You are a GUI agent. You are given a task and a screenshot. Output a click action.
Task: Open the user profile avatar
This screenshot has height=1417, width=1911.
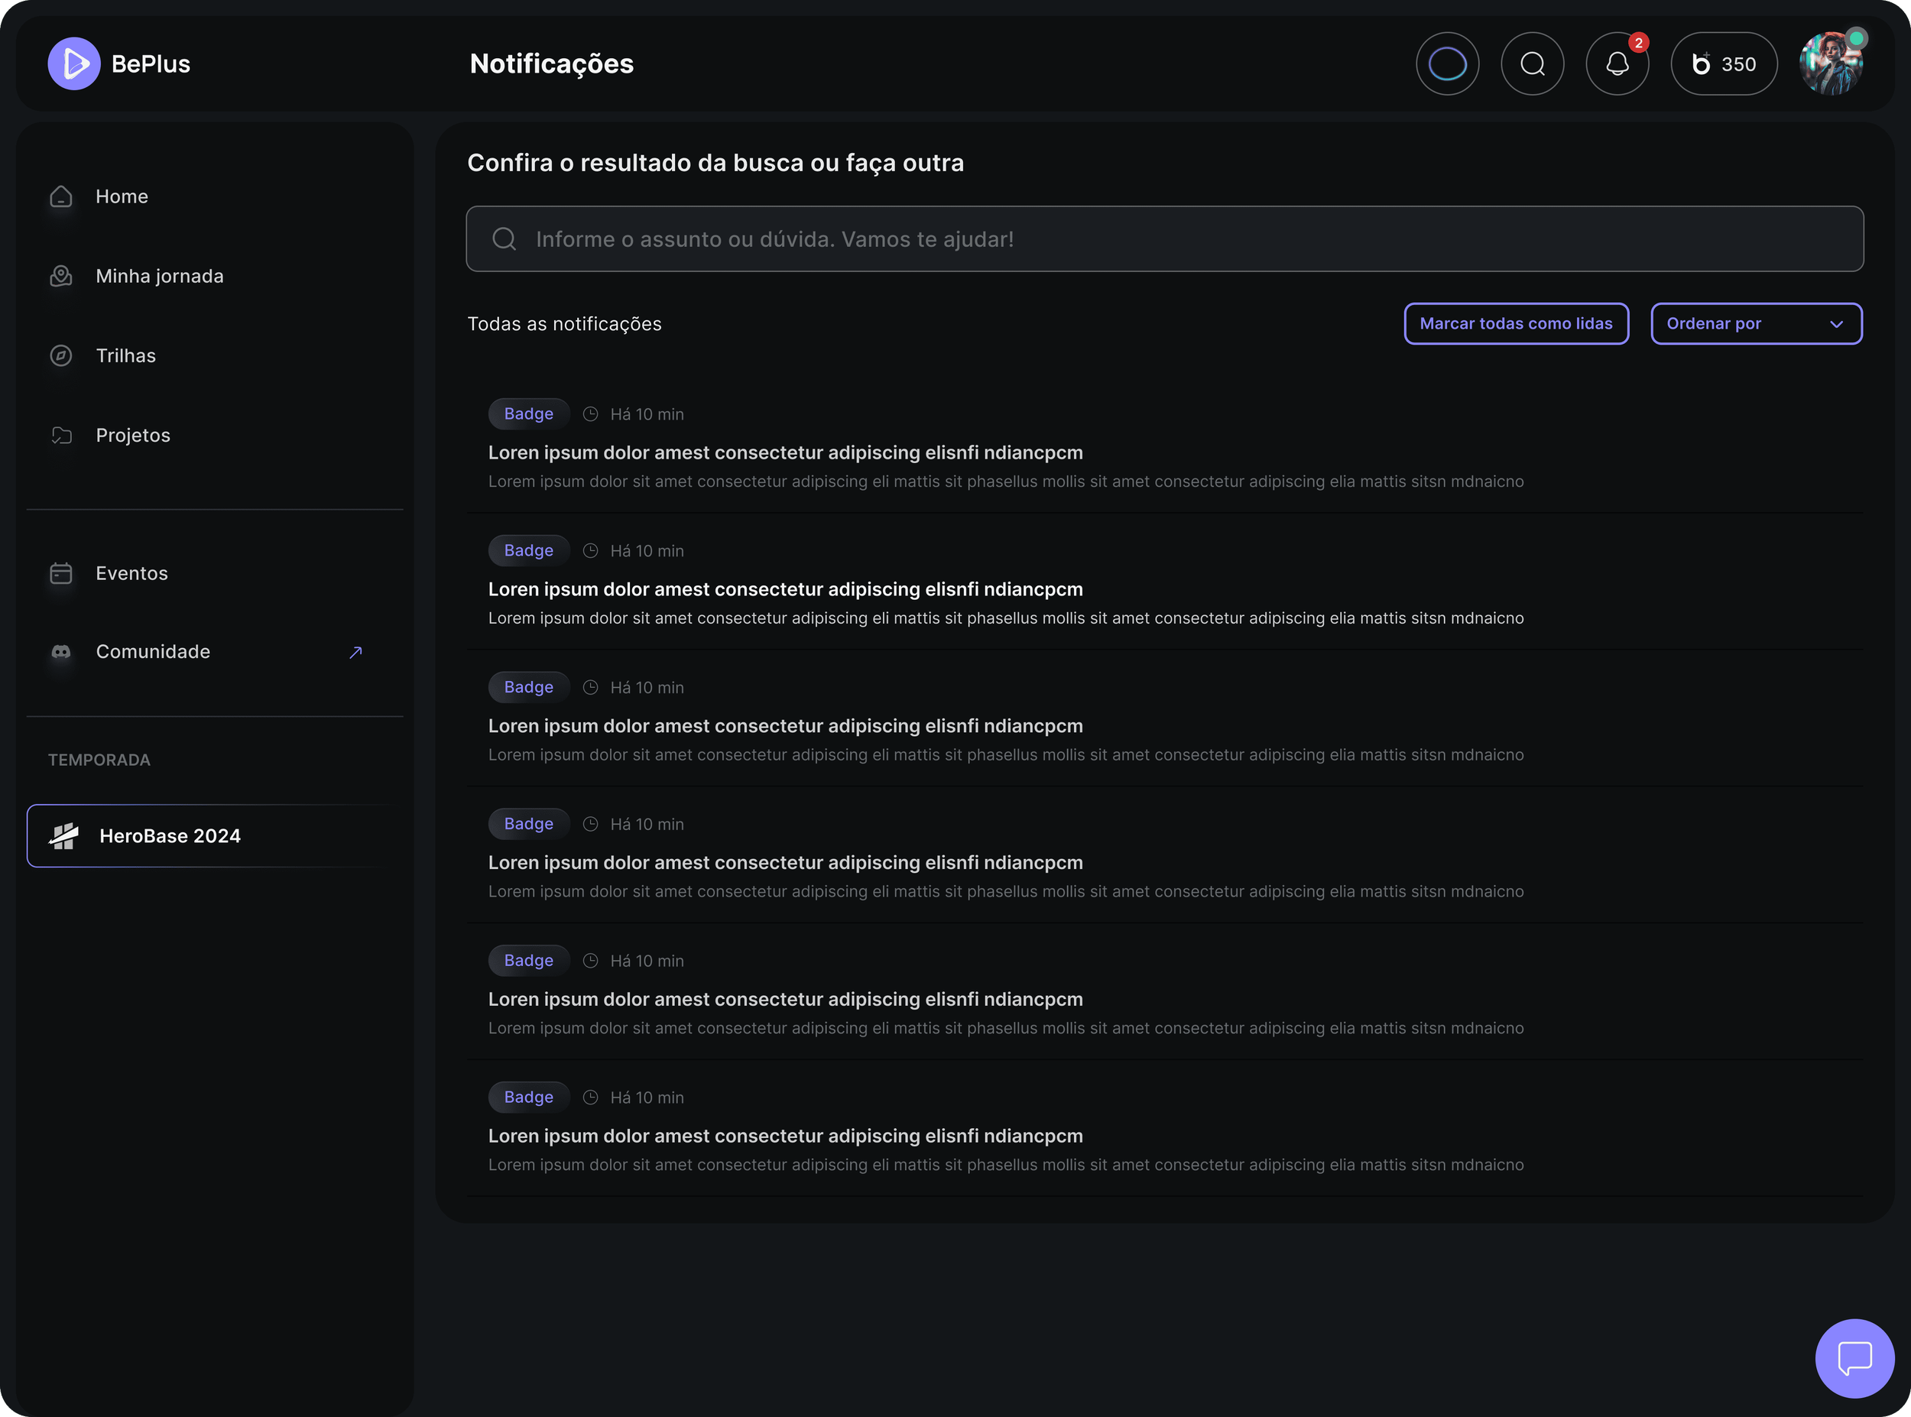(x=1831, y=63)
